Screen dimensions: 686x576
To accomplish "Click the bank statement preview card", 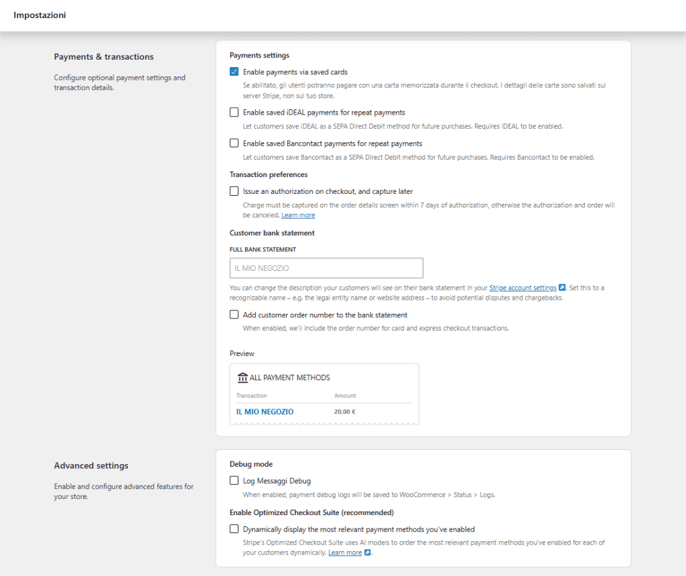I will coord(324,394).
